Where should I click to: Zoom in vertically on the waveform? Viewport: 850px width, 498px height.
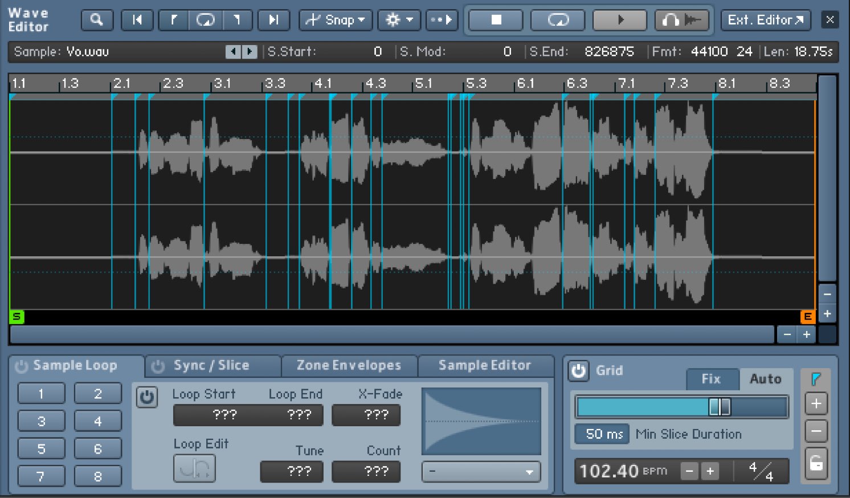(x=827, y=314)
